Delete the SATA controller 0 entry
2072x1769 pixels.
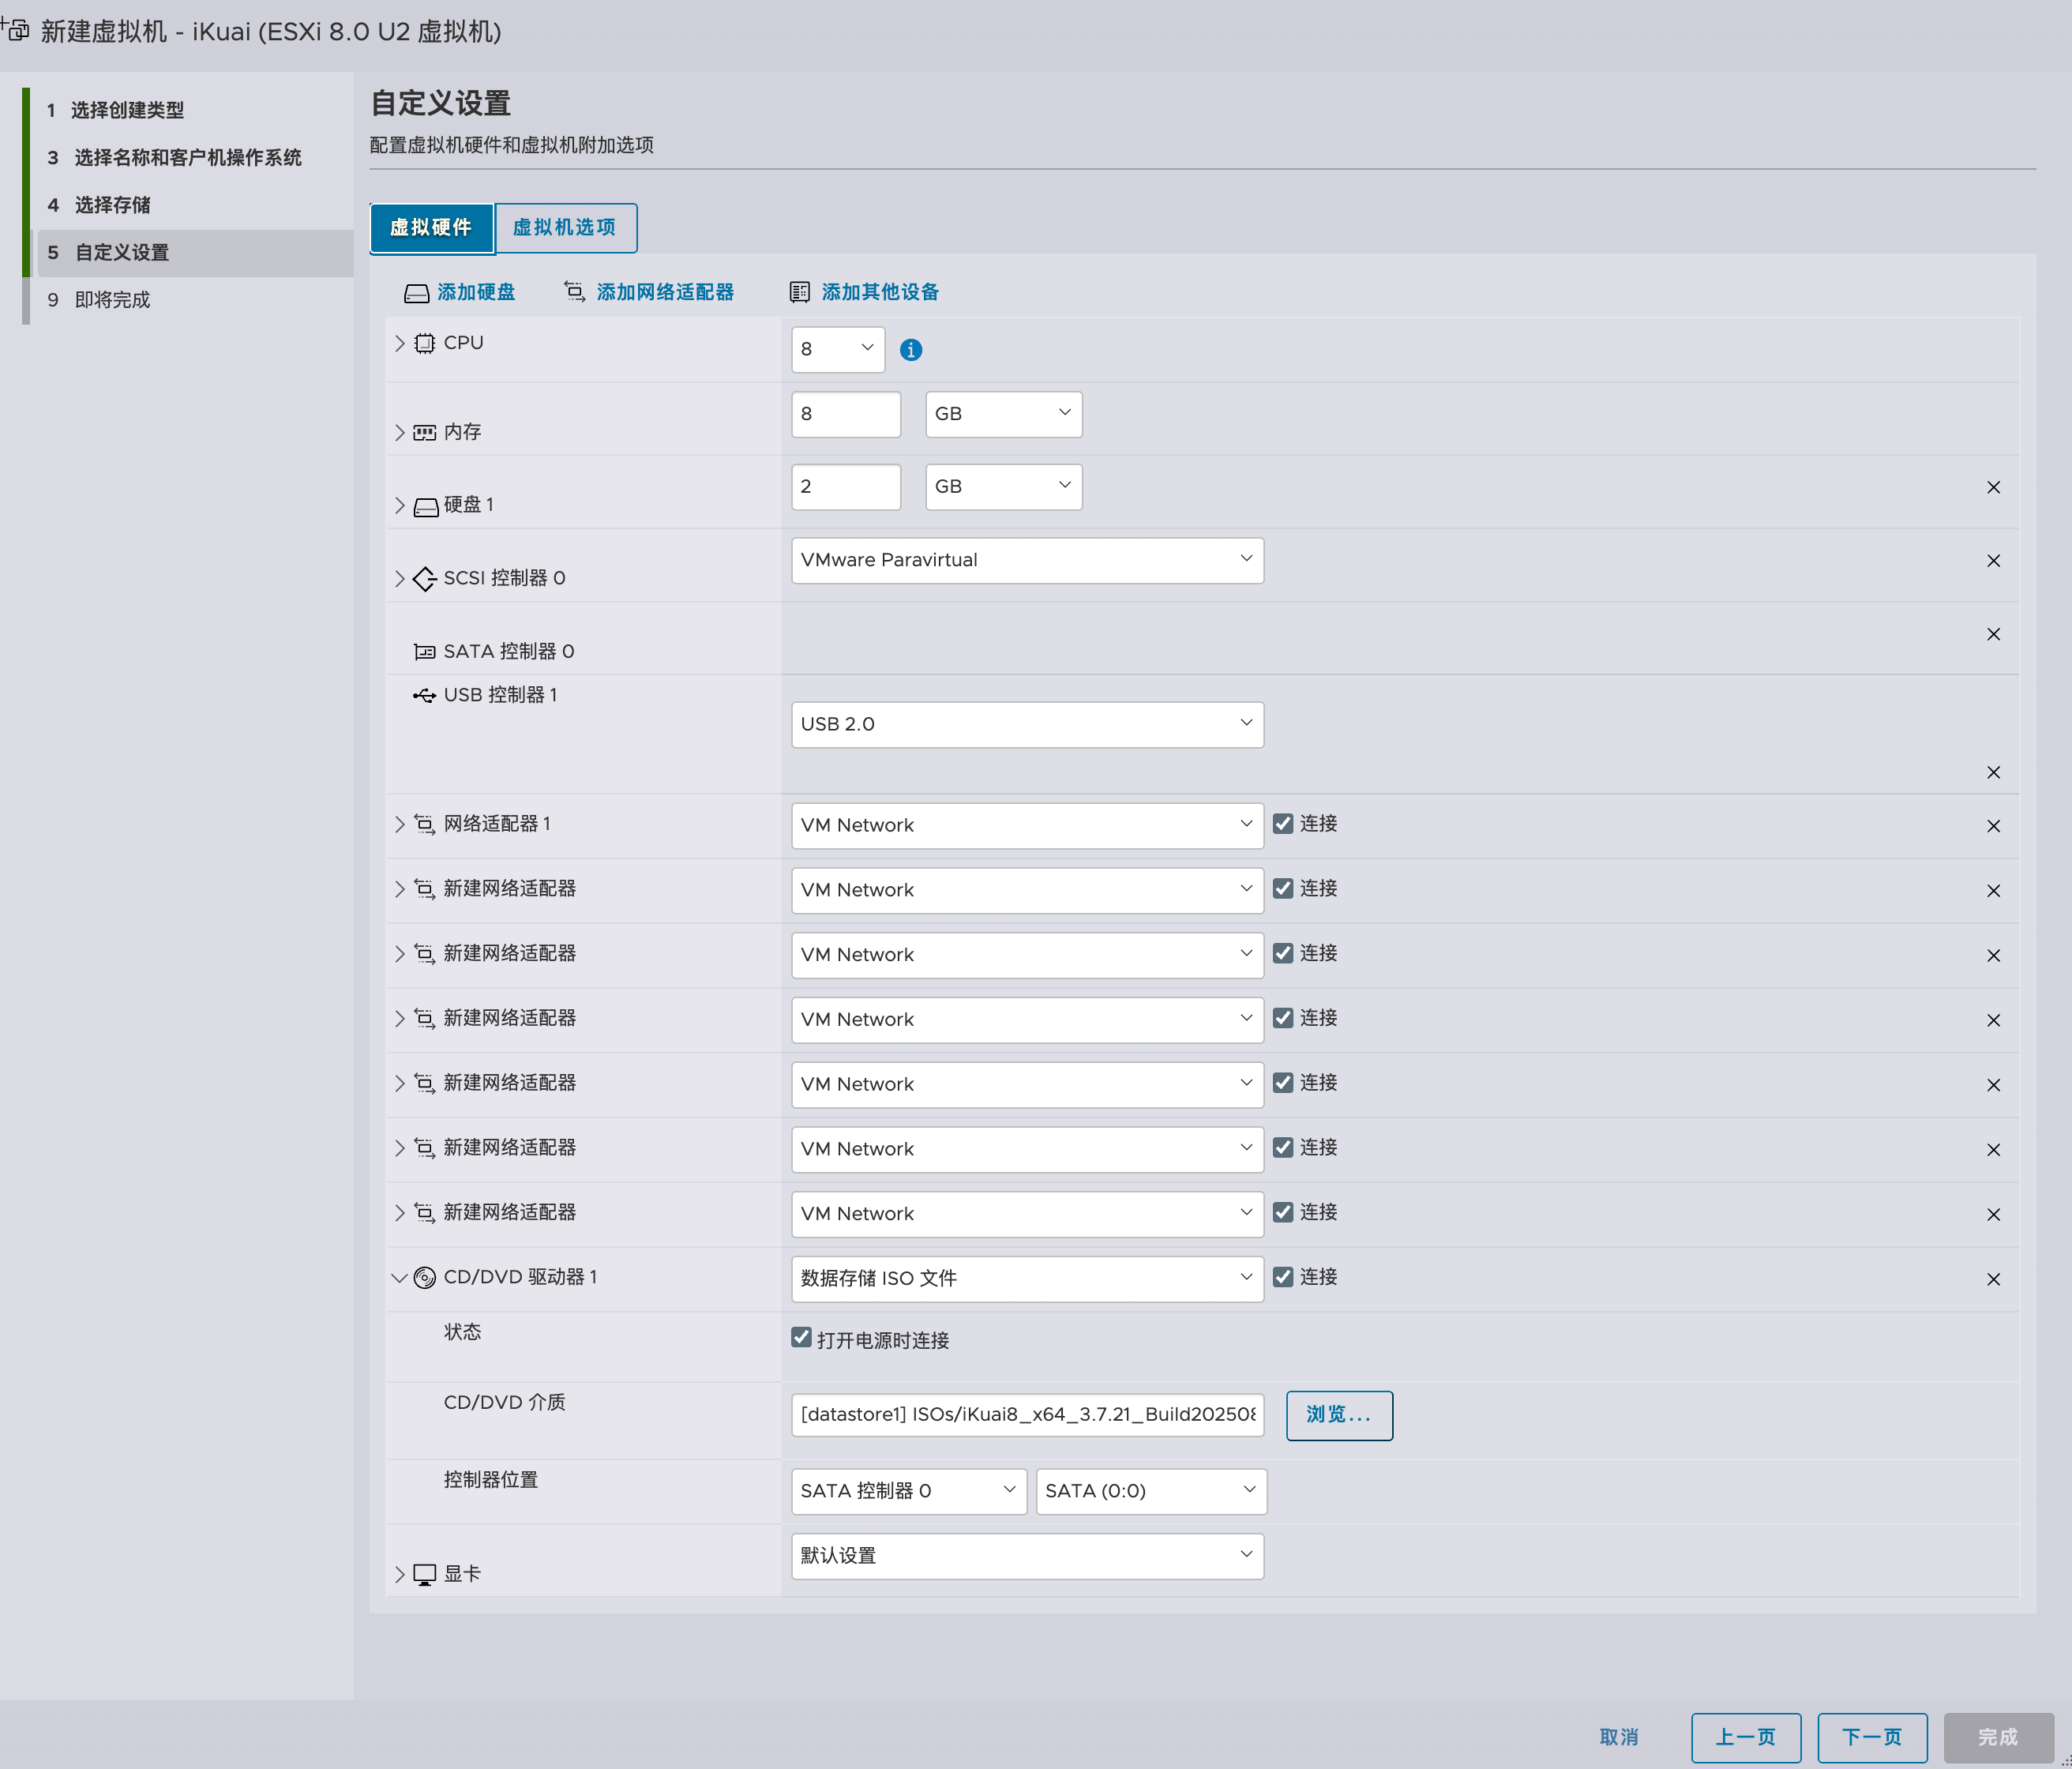pos(1992,634)
